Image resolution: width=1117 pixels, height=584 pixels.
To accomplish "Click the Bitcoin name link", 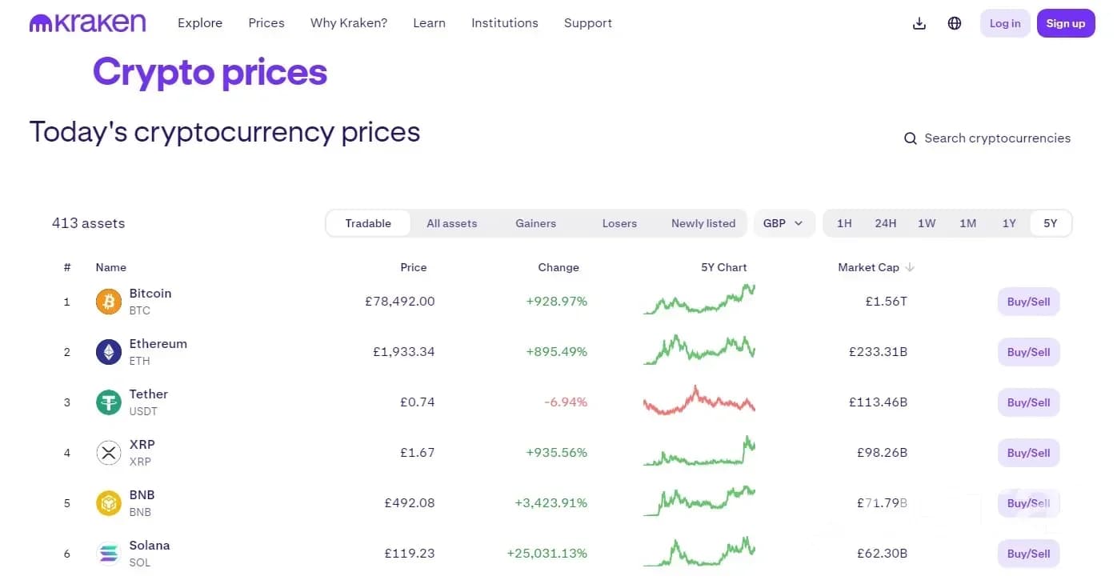I will (150, 294).
